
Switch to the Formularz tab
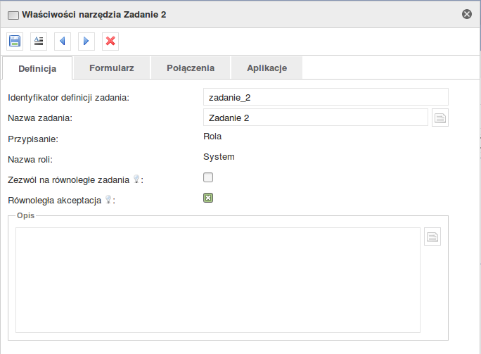coord(112,68)
